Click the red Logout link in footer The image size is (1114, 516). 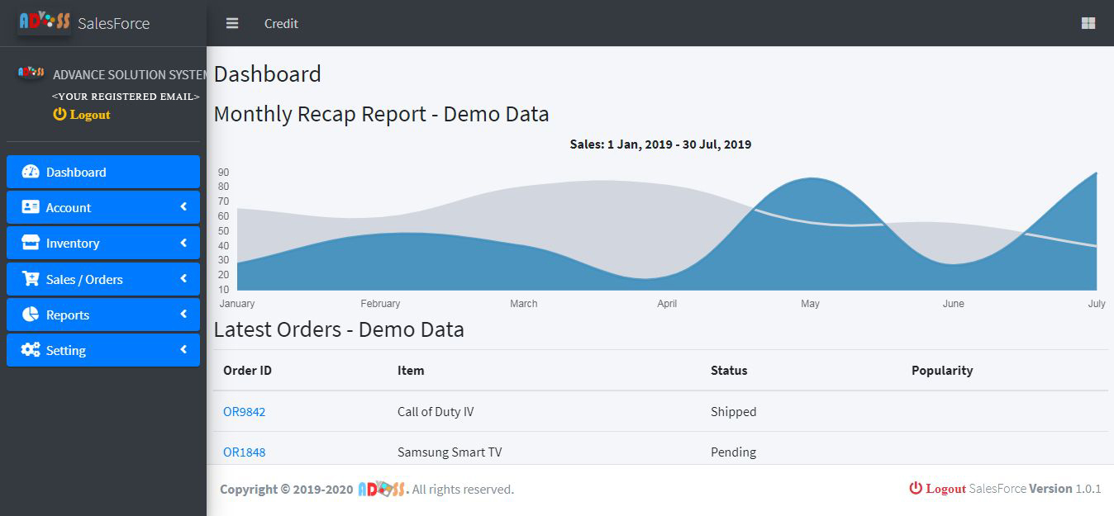[938, 489]
